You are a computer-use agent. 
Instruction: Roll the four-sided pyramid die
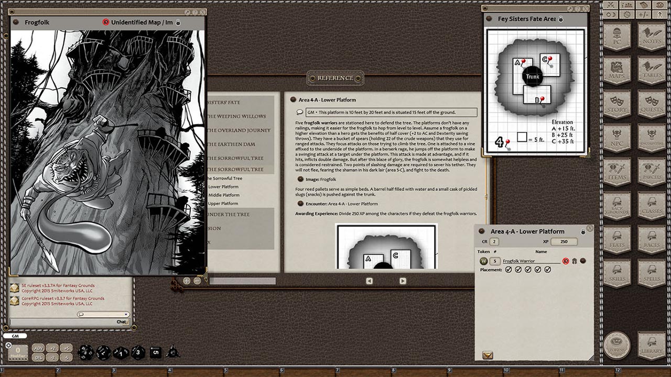click(172, 352)
